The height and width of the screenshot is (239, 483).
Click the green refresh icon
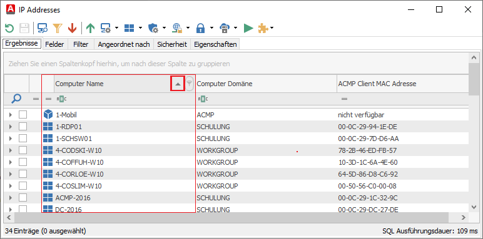(x=9, y=28)
